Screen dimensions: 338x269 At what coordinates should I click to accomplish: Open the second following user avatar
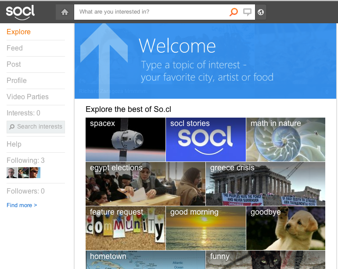23,173
